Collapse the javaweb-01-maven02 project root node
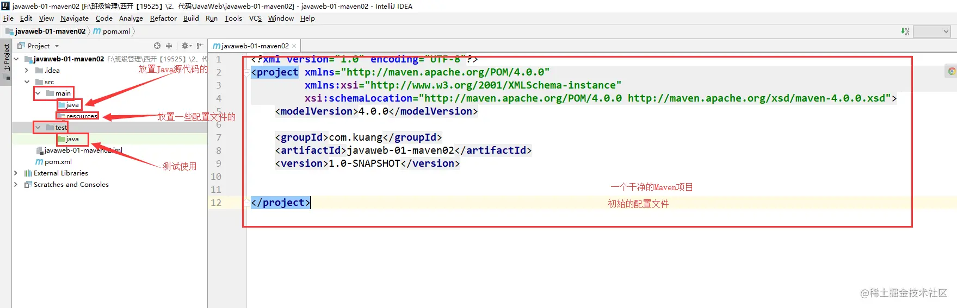The width and height of the screenshot is (957, 308). tap(16, 59)
